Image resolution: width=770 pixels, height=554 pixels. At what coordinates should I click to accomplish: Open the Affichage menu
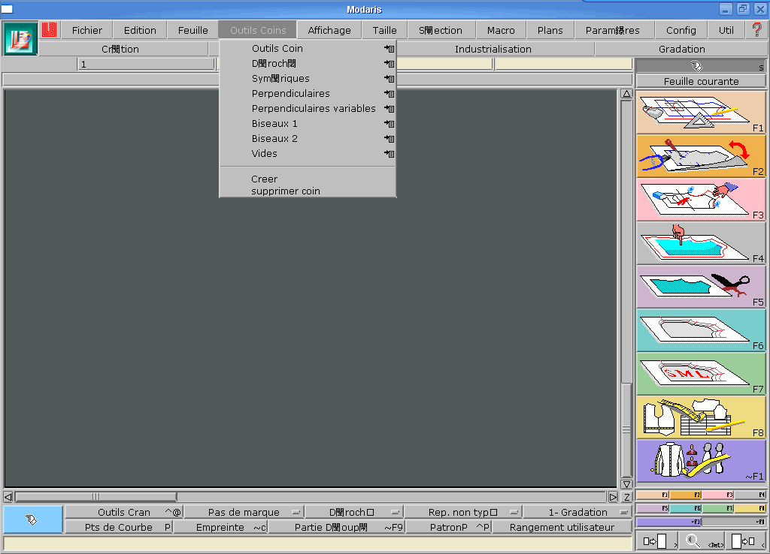(x=329, y=30)
